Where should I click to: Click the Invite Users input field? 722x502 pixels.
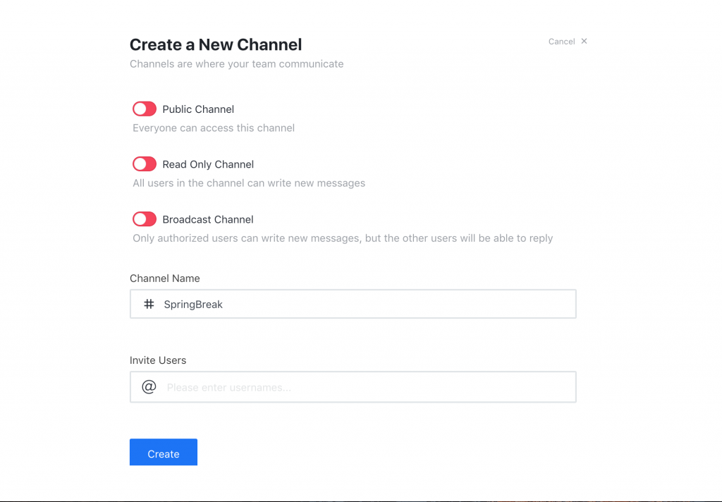[353, 387]
